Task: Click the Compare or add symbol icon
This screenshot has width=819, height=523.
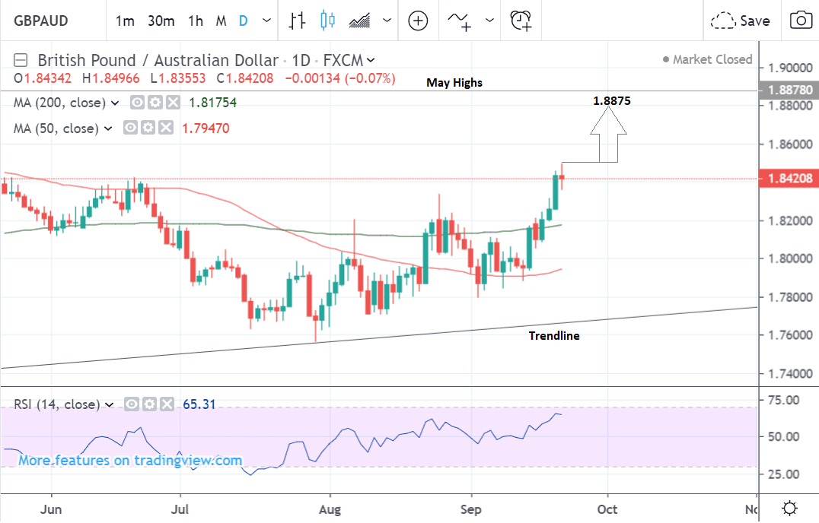Action: coord(418,21)
